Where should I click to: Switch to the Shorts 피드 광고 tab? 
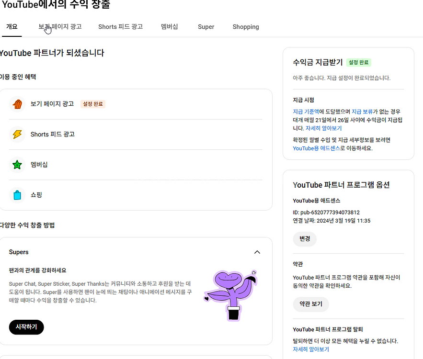point(120,27)
